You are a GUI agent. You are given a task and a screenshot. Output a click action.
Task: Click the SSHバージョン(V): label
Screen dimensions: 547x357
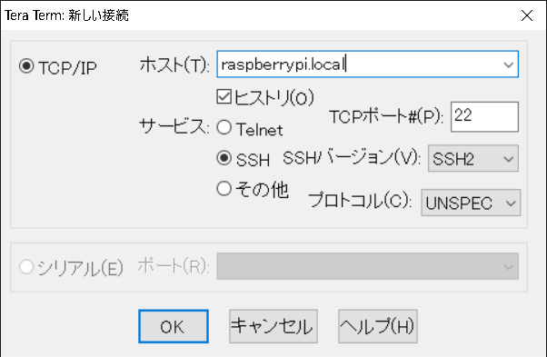tap(352, 157)
